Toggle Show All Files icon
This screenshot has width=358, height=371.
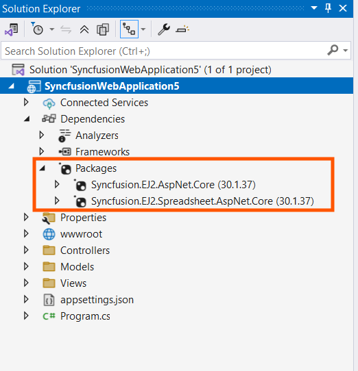[103, 29]
